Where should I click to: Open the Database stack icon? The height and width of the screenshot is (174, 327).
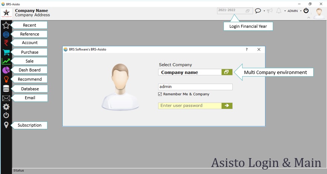[6, 89]
